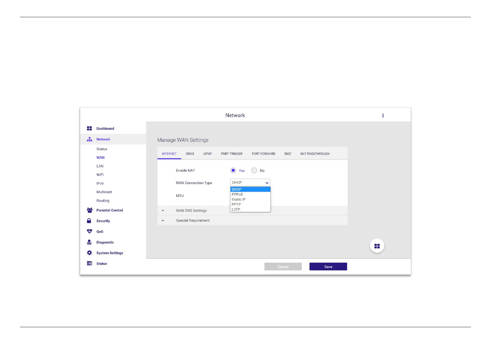Viewport: 491px width, 347px height.
Task: Click the Parental Control people icon
Action: (90, 210)
